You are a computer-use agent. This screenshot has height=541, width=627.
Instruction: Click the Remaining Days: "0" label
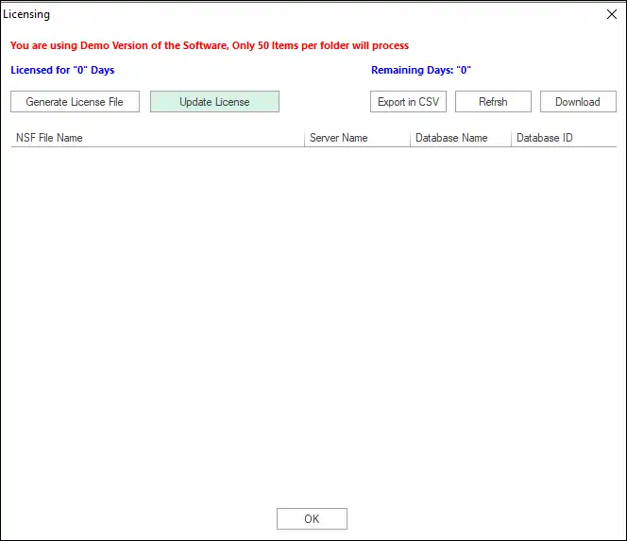[x=421, y=70]
